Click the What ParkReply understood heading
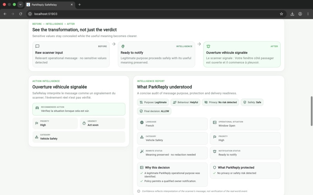 165,87
